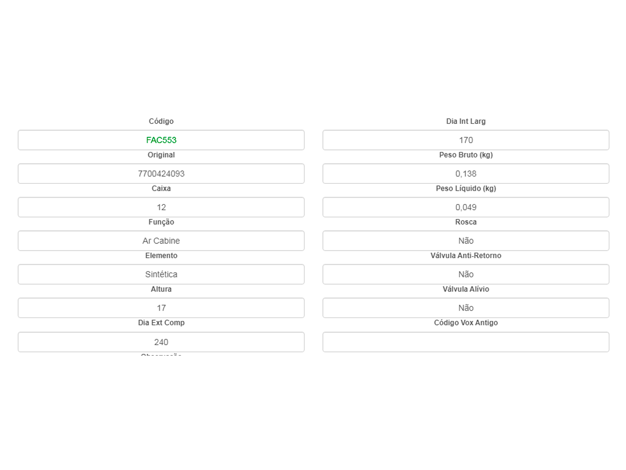Click the Elemento field showing Sintética

click(x=161, y=274)
